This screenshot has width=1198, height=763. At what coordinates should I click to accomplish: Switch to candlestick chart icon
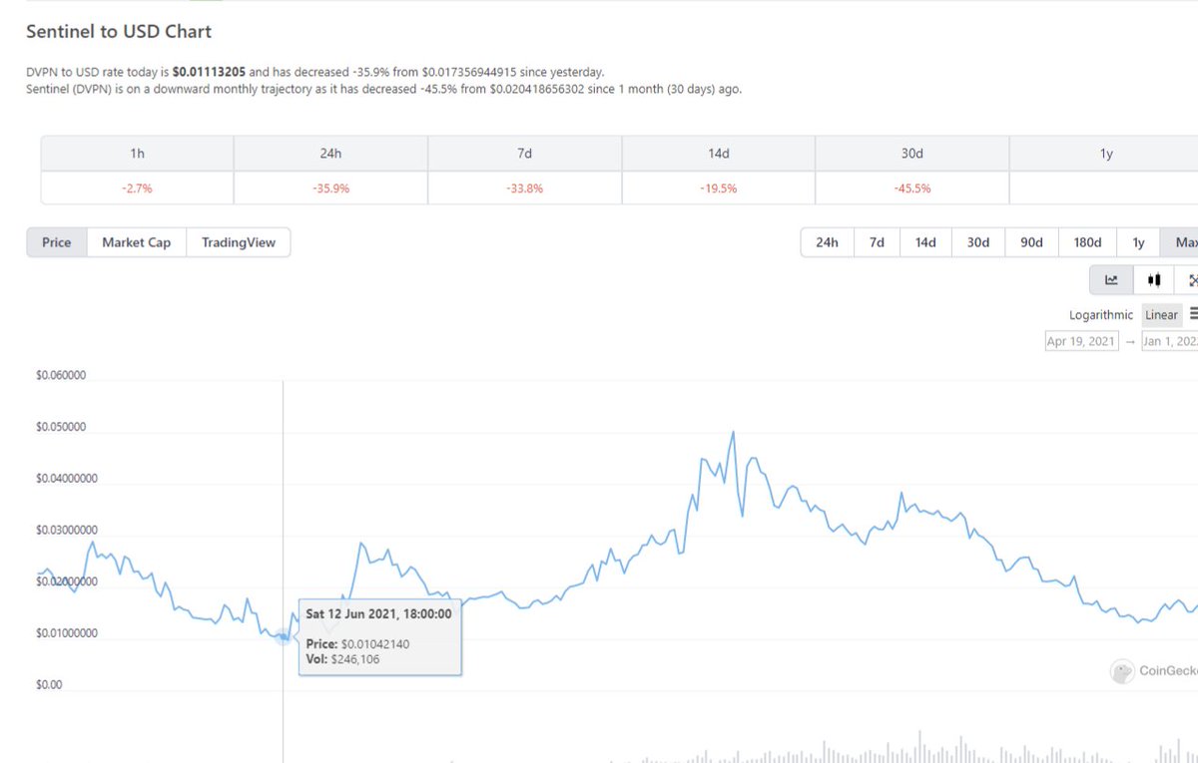pos(1154,280)
